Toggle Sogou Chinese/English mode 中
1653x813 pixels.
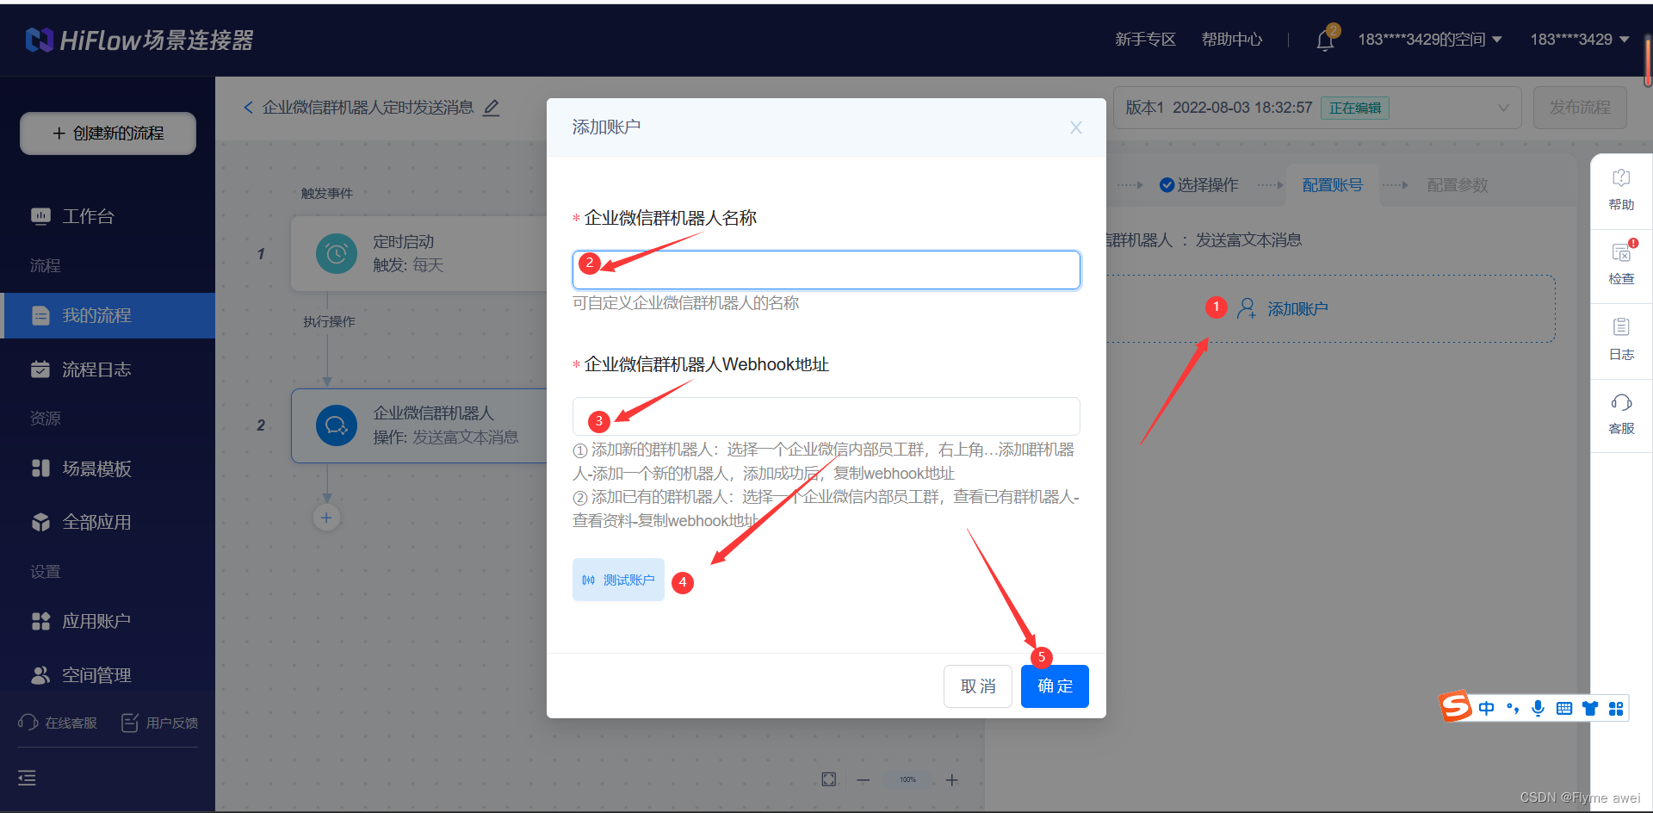1486,708
